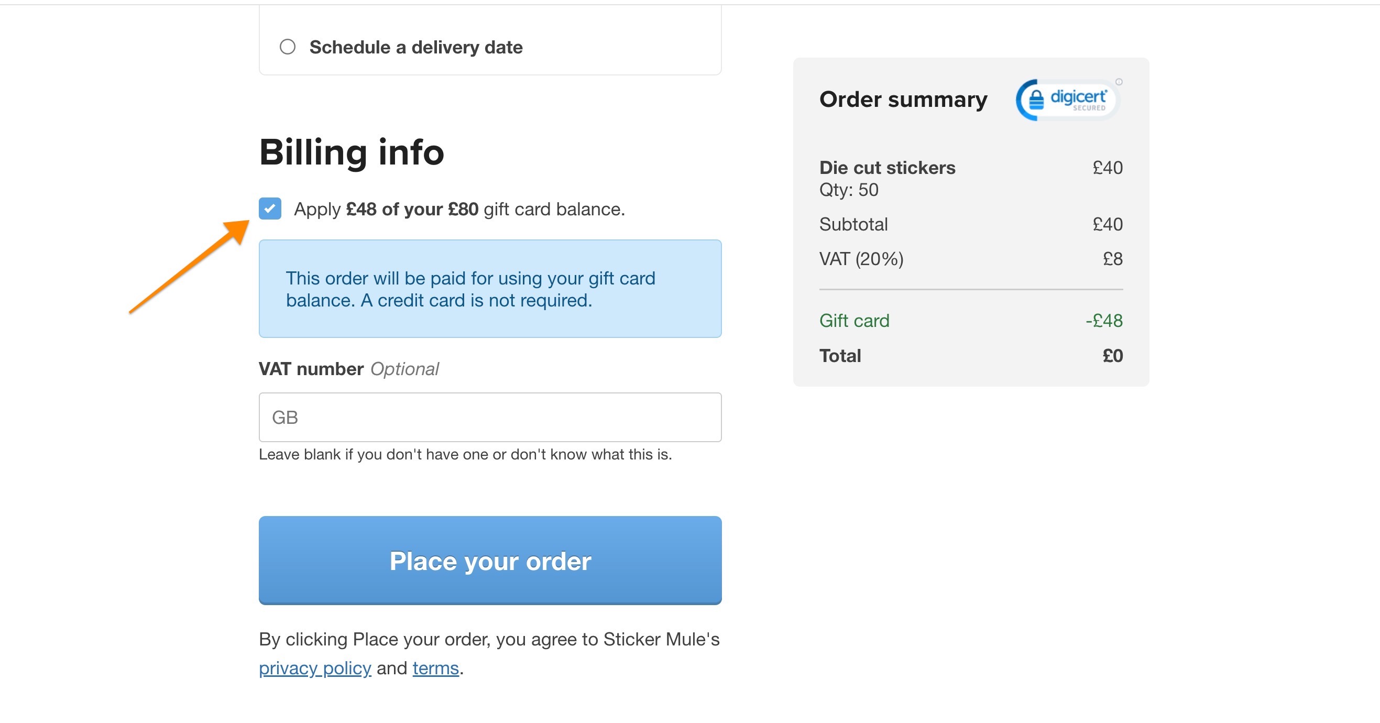
Task: Click the checkmark inside the gift card checkbox
Action: click(x=270, y=209)
